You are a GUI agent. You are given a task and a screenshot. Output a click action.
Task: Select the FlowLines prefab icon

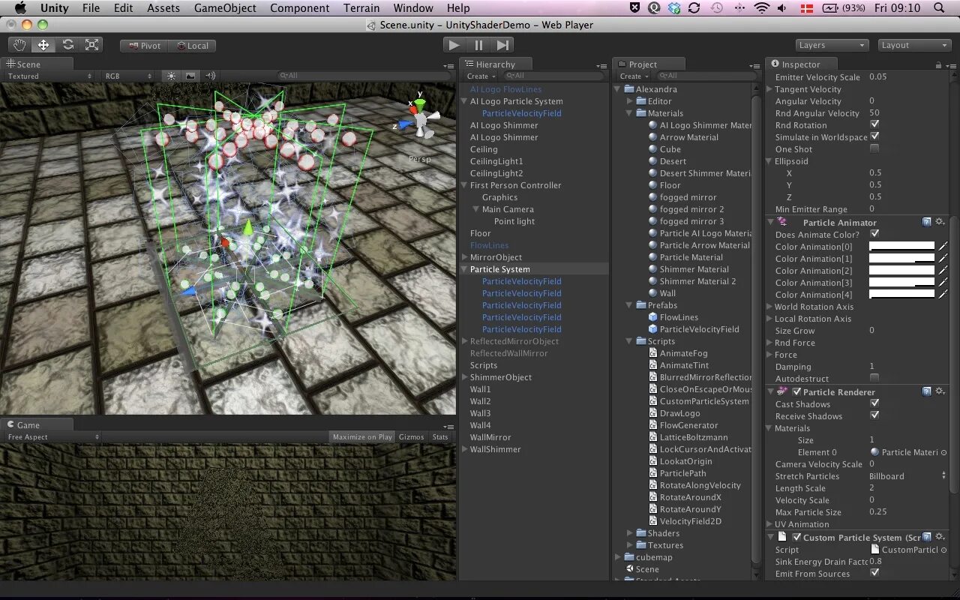(652, 317)
